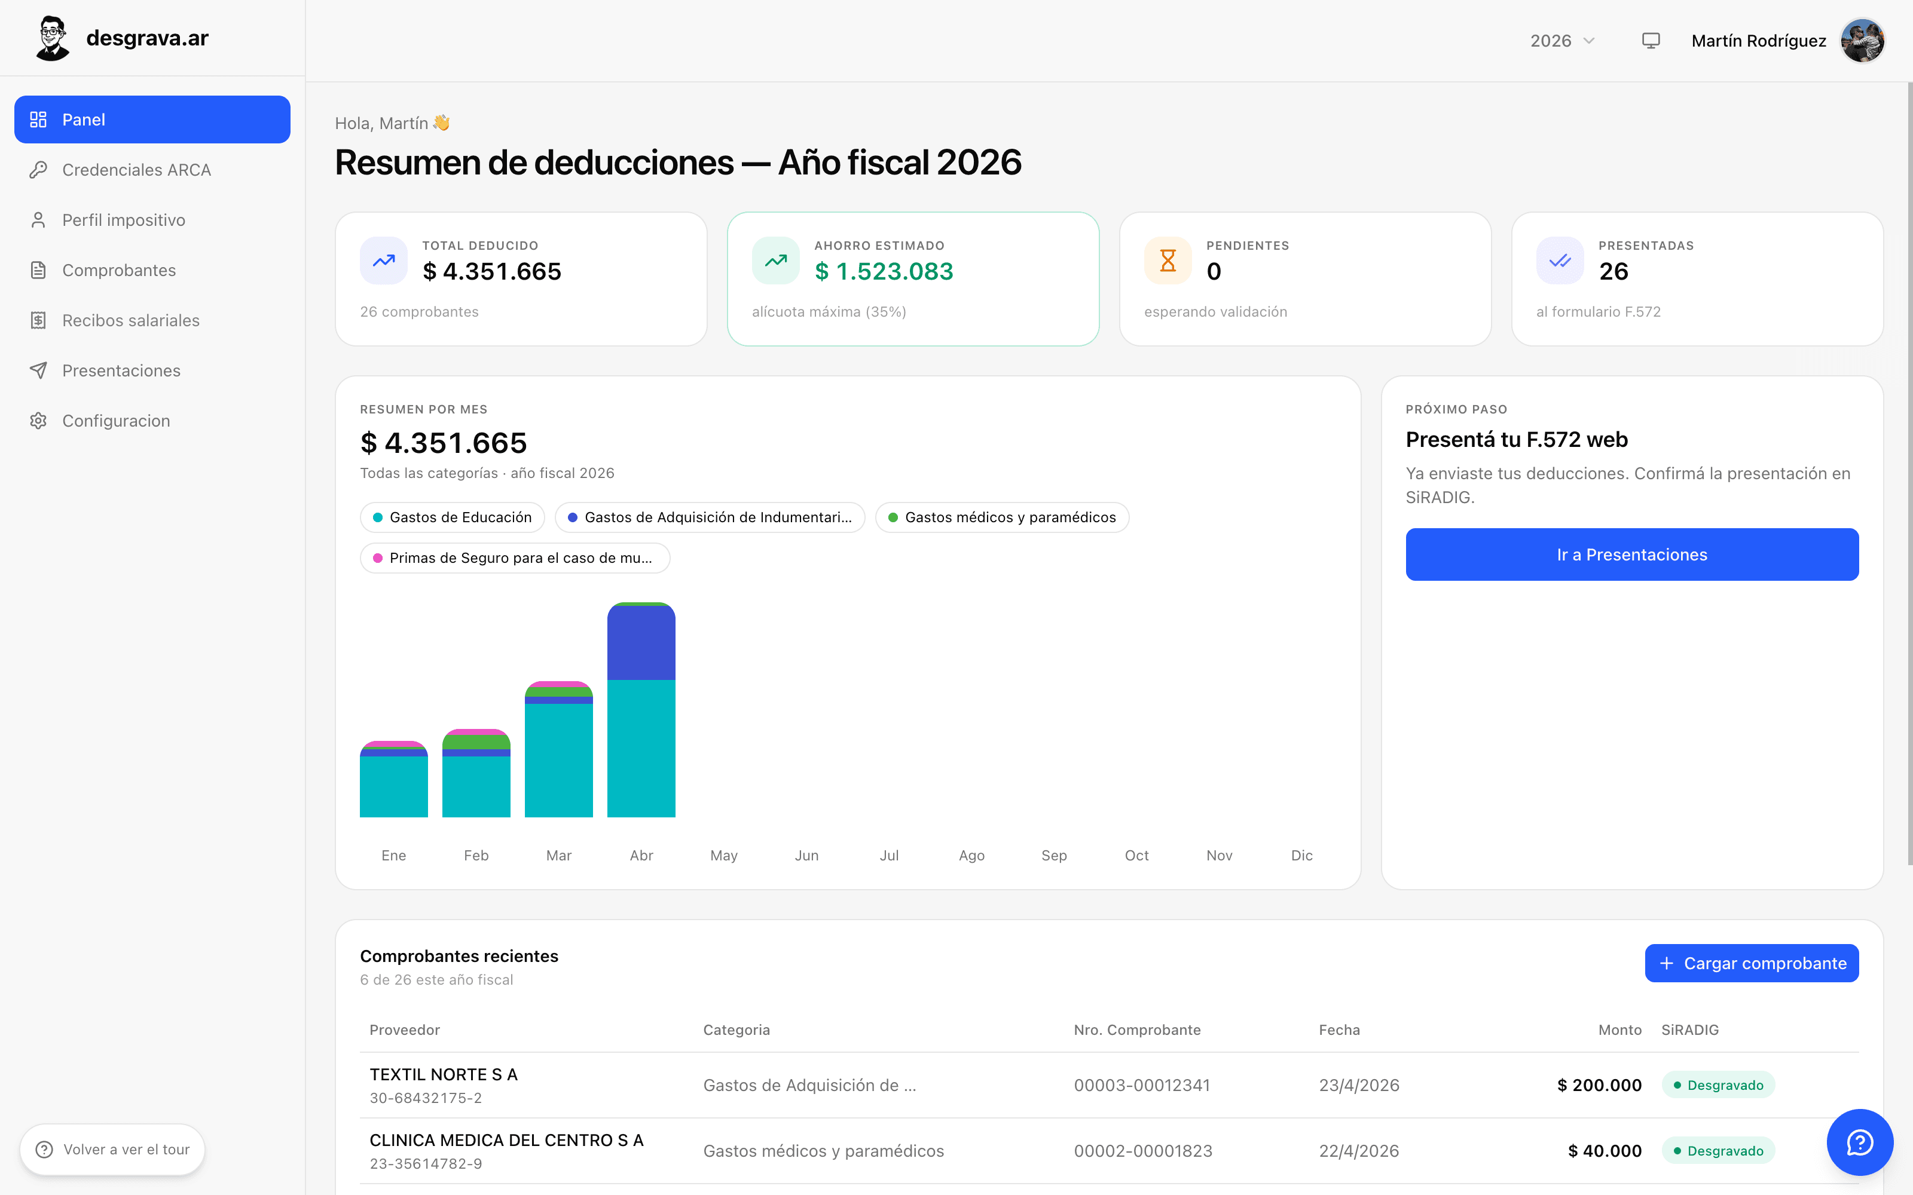This screenshot has width=1913, height=1195.
Task: Click the Presentadas double-check icon
Action: (1560, 261)
